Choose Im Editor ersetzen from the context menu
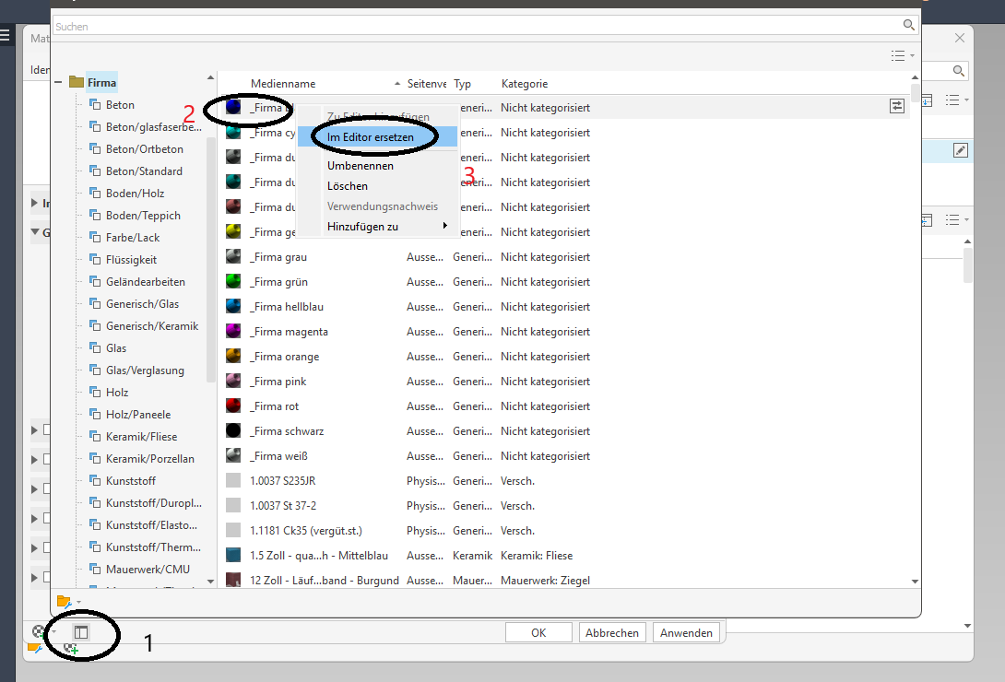 click(x=377, y=137)
